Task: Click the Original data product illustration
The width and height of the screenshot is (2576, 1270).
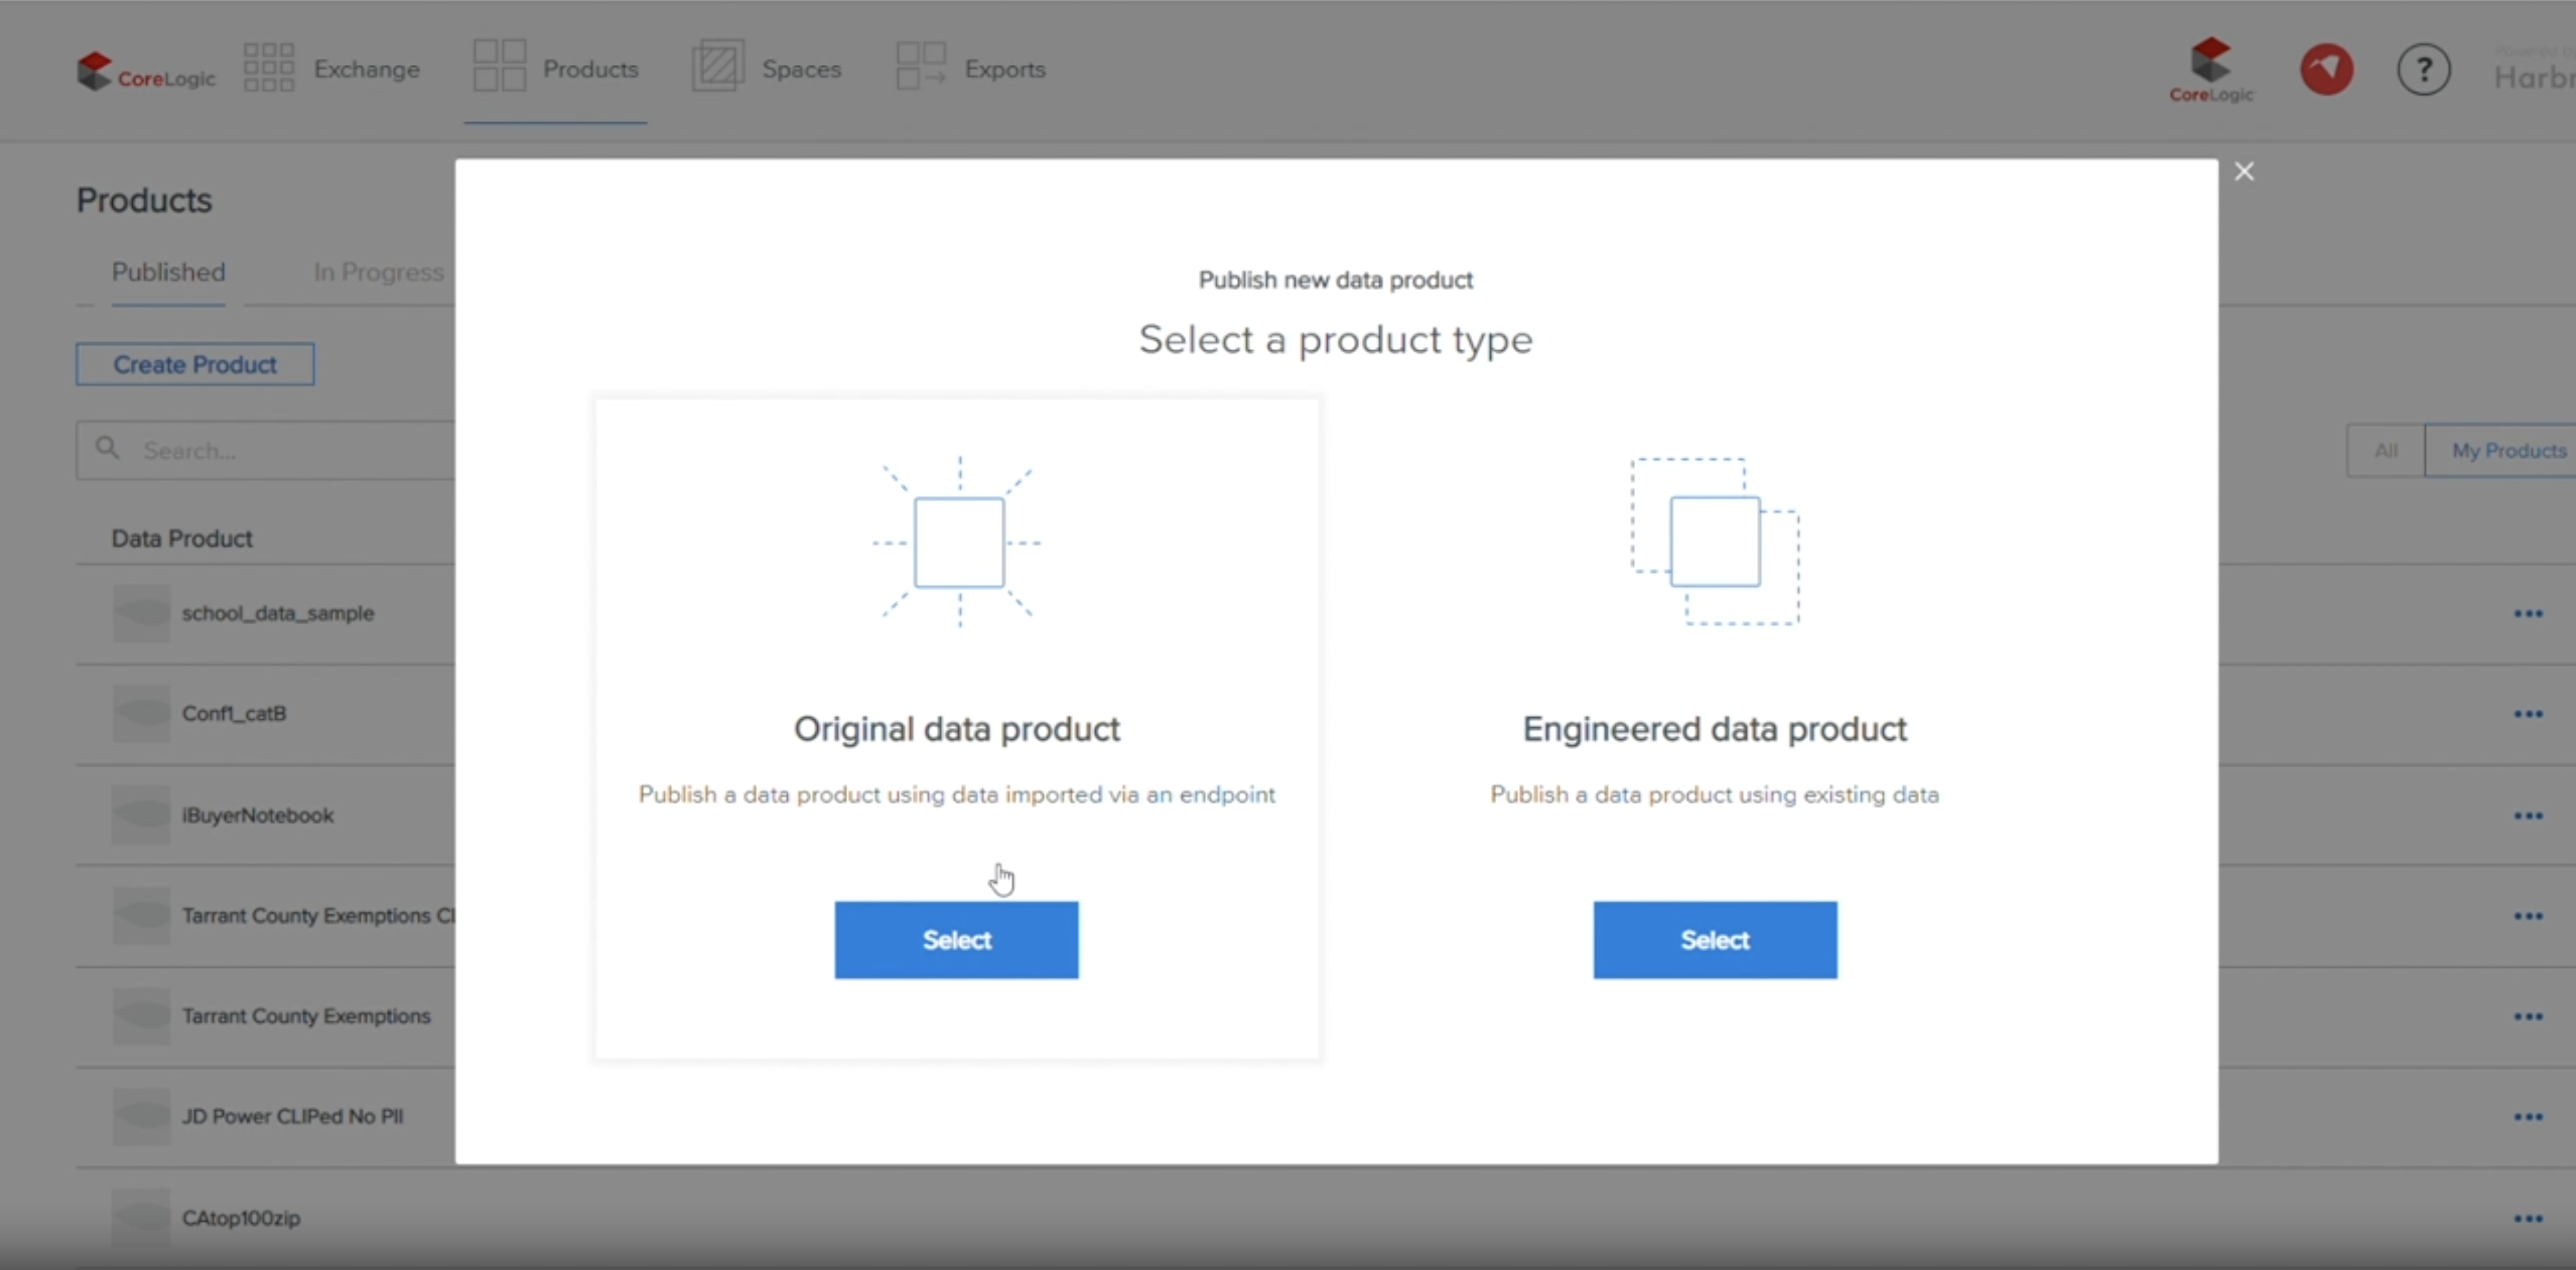Action: pyautogui.click(x=958, y=542)
